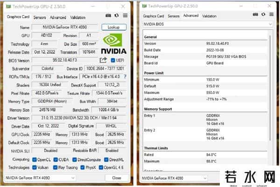Select Validation tab in right window

pyautogui.click(x=209, y=16)
